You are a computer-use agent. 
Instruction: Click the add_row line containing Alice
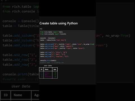click(x=53, y=52)
